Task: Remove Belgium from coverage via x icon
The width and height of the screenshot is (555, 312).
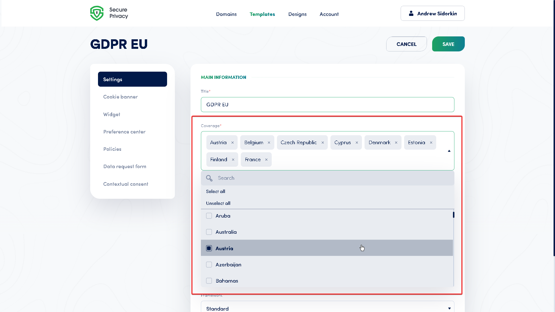Action: tap(269, 142)
